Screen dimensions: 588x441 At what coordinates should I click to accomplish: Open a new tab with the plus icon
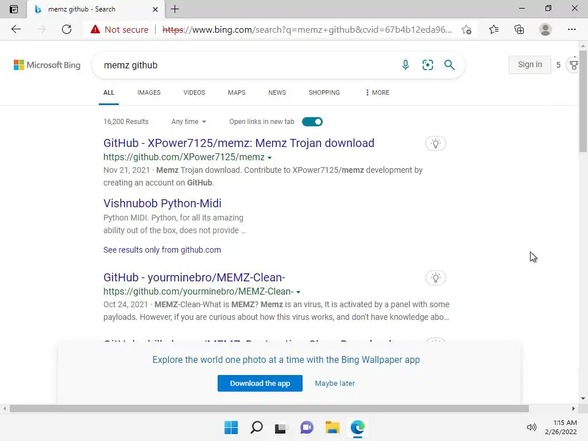[175, 9]
